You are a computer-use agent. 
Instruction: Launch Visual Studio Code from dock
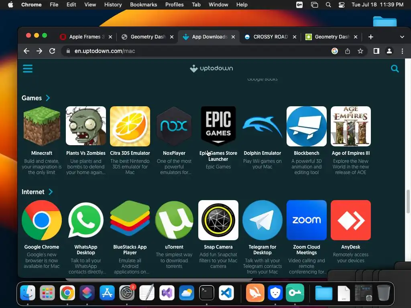pos(226,293)
